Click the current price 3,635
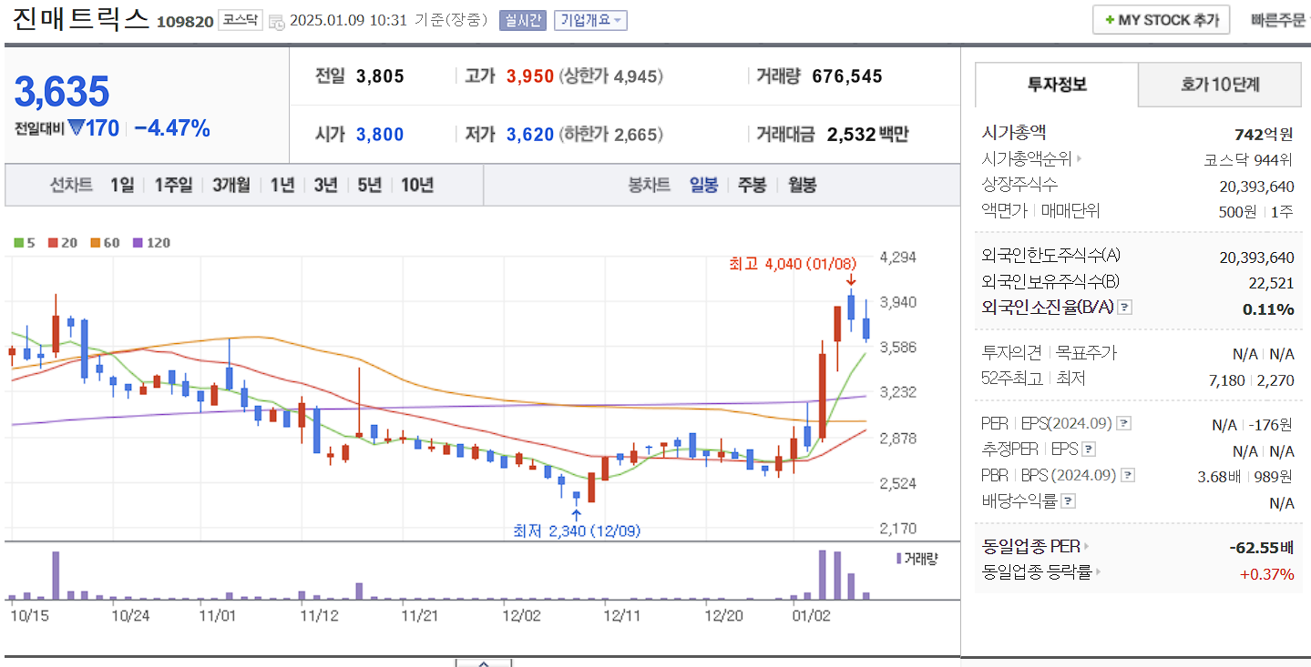The image size is (1311, 667). (62, 92)
